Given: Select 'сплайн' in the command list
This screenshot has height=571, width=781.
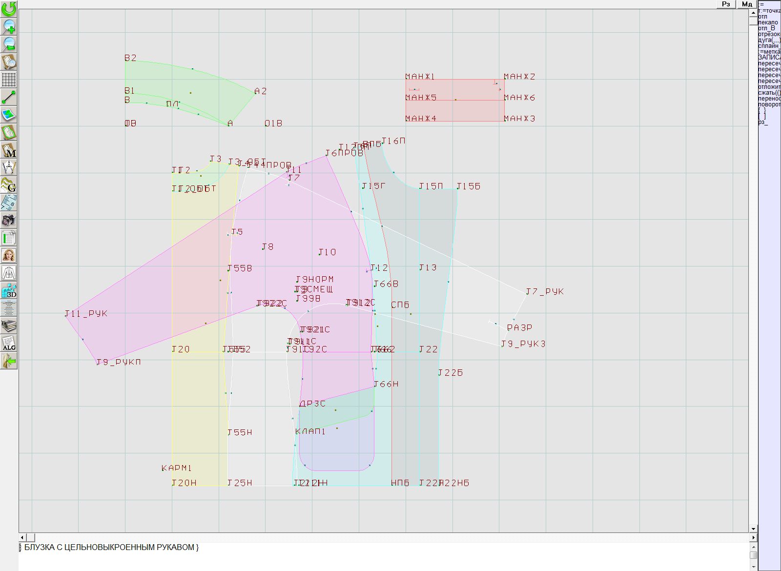Looking at the screenshot, I should tap(769, 46).
